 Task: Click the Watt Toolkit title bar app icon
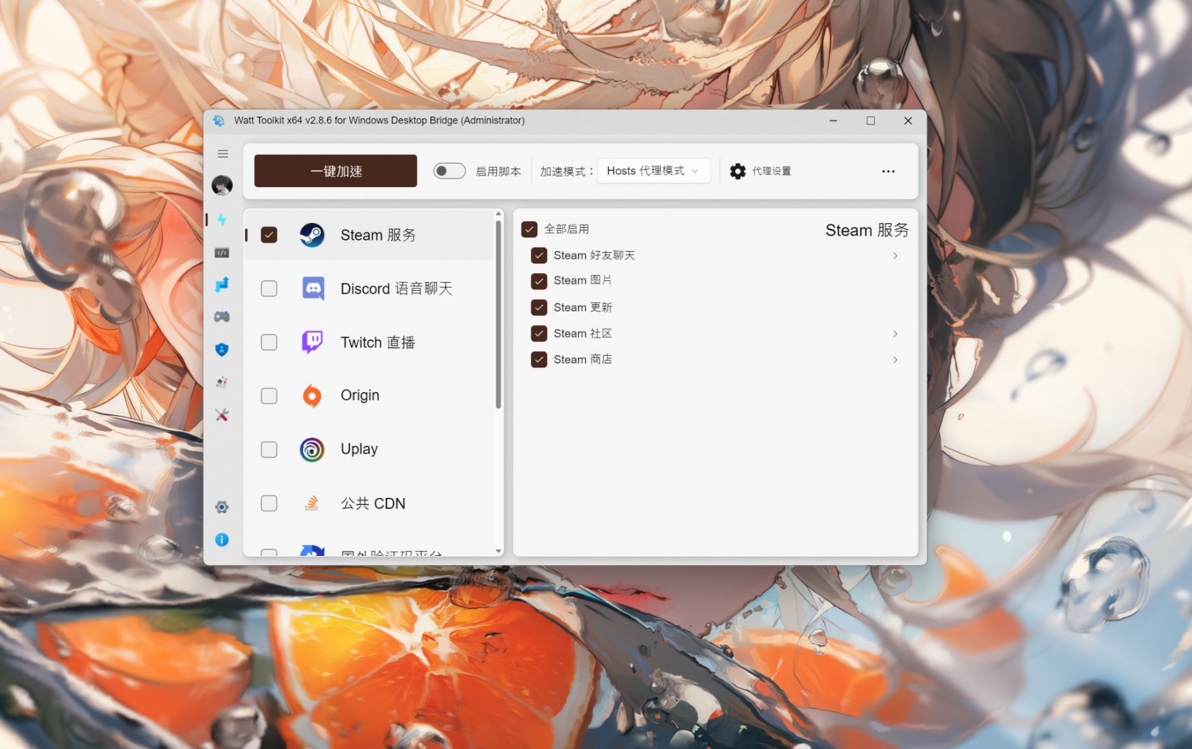[x=219, y=120]
